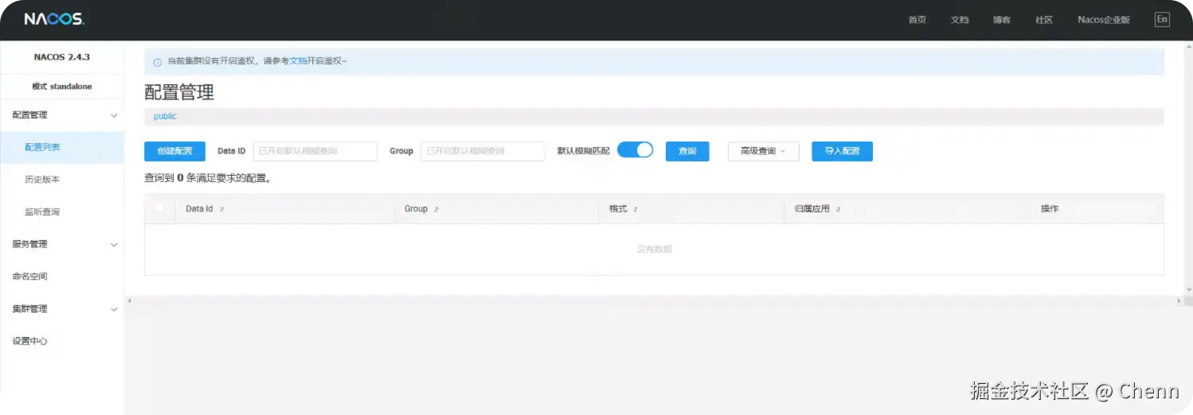Open the 文档 link in auth notice
This screenshot has width=1193, height=415.
[298, 61]
